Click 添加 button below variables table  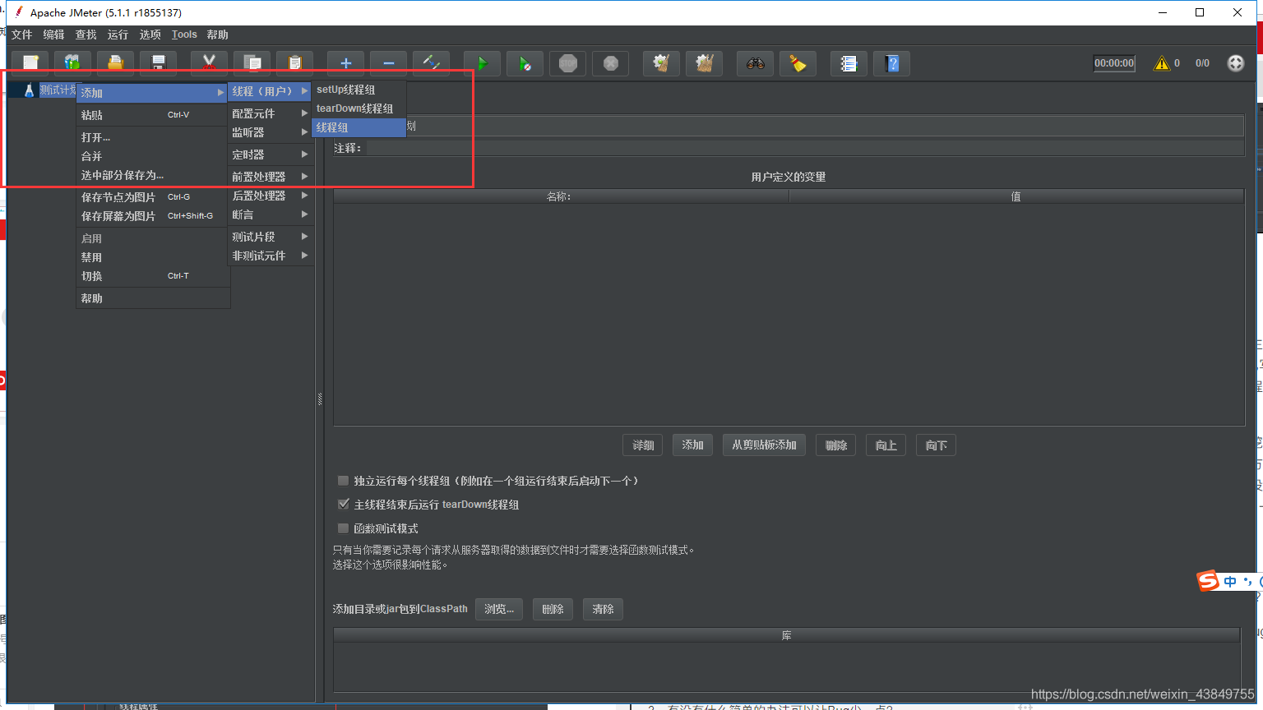pyautogui.click(x=692, y=445)
